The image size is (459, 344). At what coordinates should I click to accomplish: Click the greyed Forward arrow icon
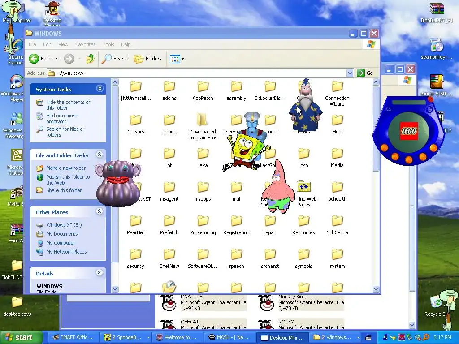point(69,59)
